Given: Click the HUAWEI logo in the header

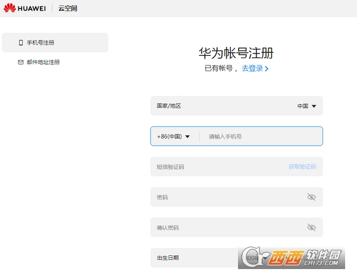Looking at the screenshot, I should (x=24, y=8).
